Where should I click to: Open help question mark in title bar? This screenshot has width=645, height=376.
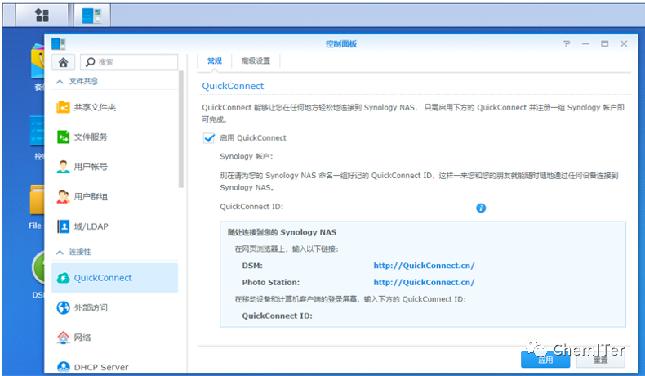click(567, 43)
